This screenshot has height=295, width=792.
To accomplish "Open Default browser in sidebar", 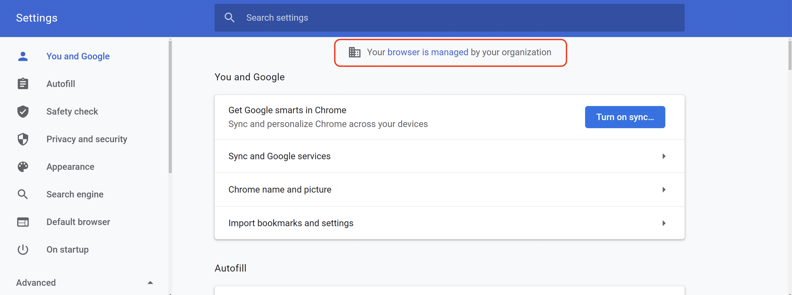I will [x=78, y=222].
